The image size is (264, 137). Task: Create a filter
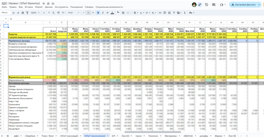[x=174, y=13]
